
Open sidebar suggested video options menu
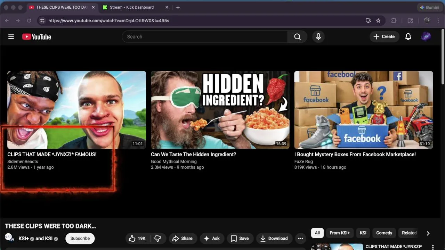click(433, 247)
